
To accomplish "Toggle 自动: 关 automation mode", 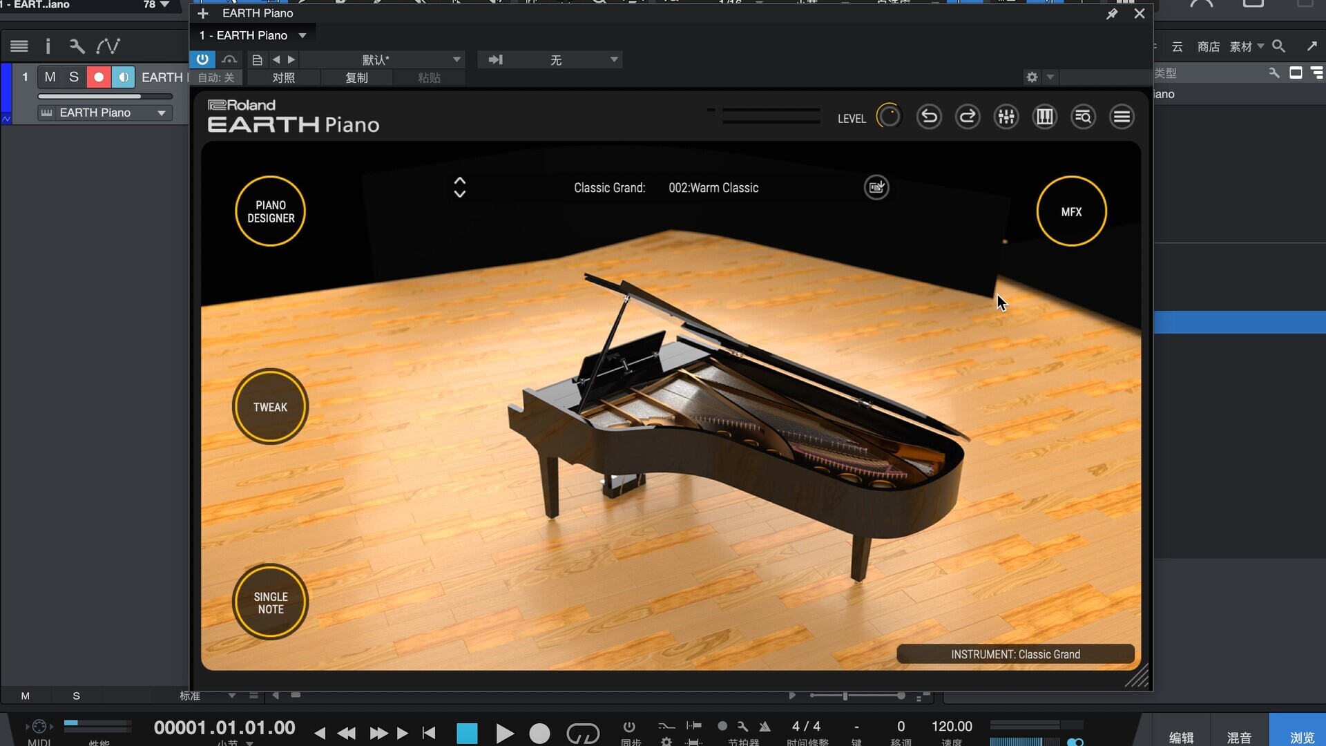I will pyautogui.click(x=216, y=77).
